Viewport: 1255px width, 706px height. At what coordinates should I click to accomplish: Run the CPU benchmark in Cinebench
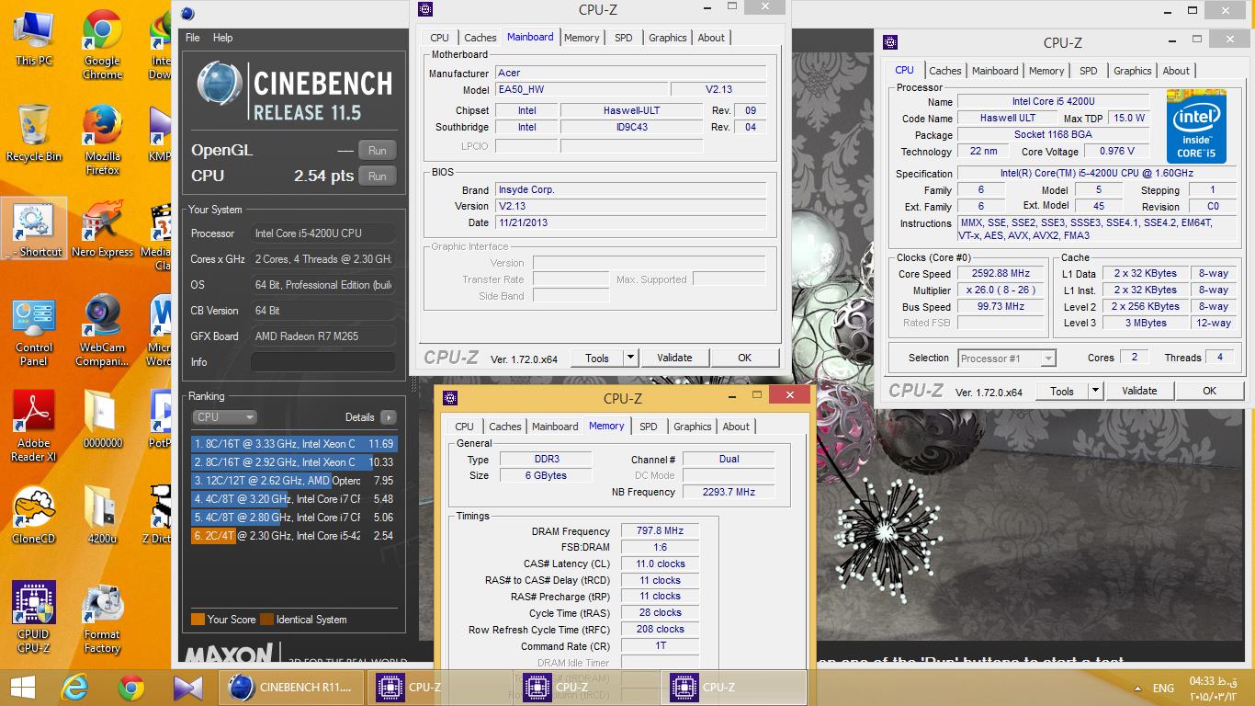point(377,176)
